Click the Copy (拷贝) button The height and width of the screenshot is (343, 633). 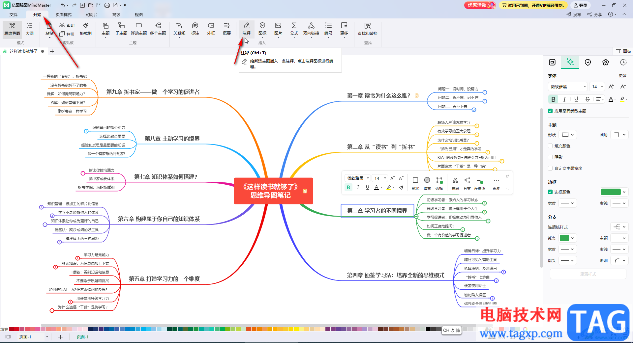point(67,34)
